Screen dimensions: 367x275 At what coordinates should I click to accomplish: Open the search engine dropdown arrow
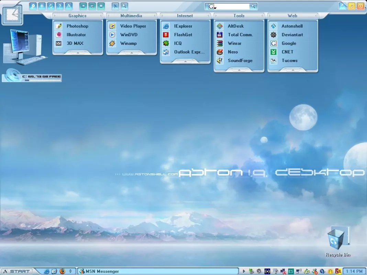(x=215, y=8)
